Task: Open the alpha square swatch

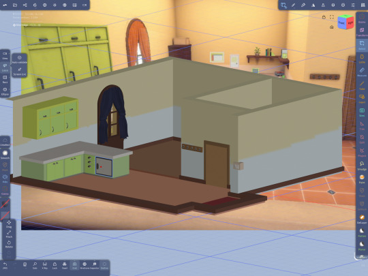Action: [x=5, y=215]
